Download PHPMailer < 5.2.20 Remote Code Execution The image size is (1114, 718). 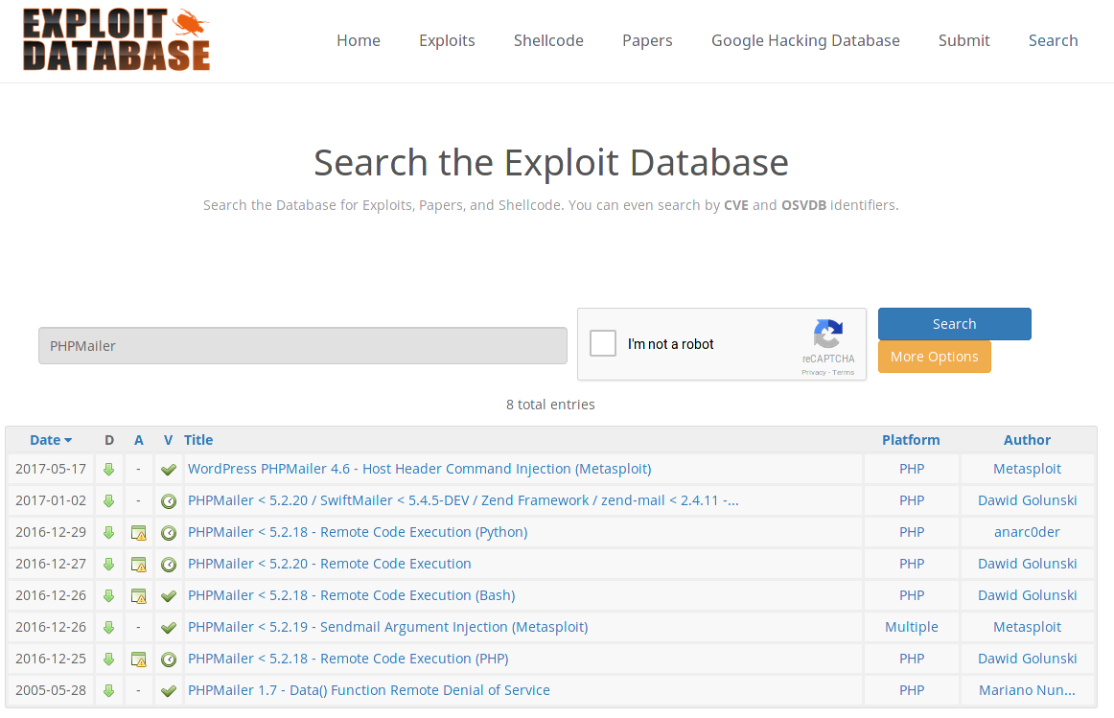point(108,564)
